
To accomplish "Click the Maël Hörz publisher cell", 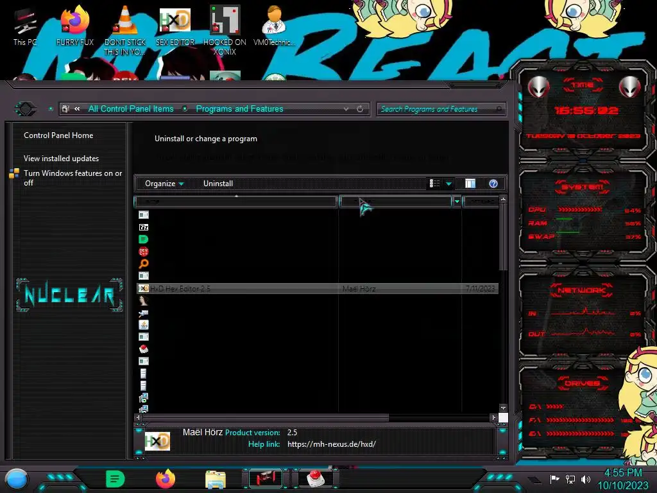I will pyautogui.click(x=359, y=288).
